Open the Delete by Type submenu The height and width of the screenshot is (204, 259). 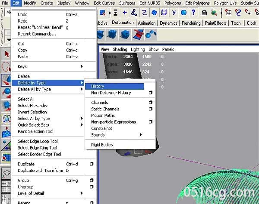48,83
